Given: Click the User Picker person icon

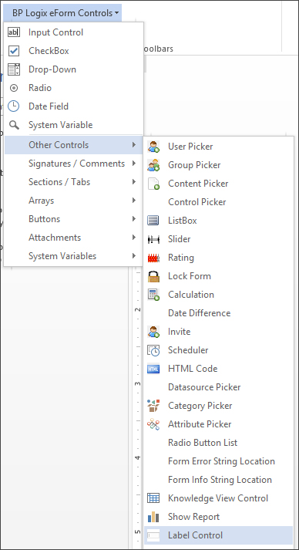Looking at the screenshot, I should point(153,147).
